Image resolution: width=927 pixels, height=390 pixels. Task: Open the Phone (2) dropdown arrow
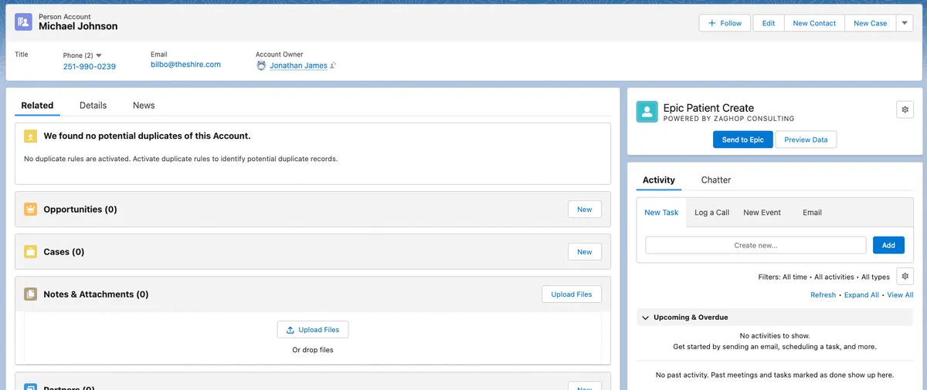coord(99,55)
